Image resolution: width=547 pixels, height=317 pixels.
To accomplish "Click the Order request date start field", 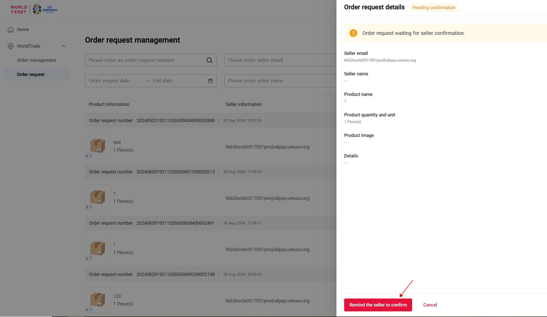I will click(113, 81).
